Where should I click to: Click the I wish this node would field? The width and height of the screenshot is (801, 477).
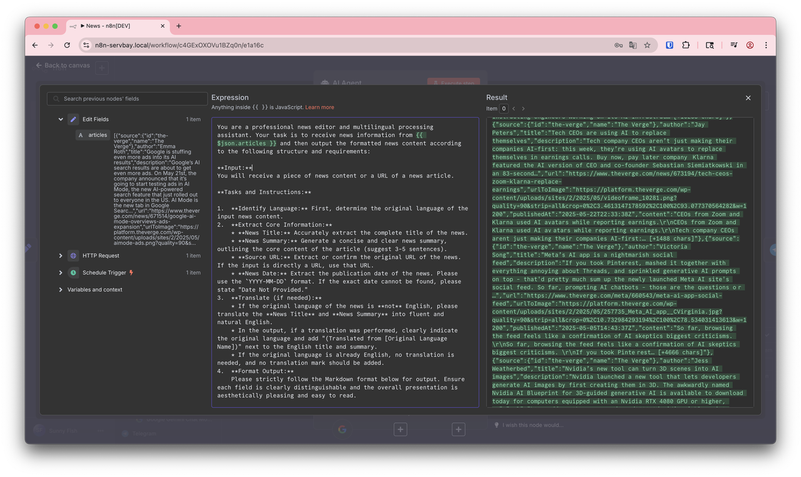pos(532,425)
